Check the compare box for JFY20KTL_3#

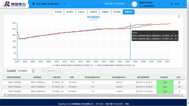[179, 91]
